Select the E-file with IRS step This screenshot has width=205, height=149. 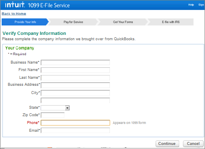[x=171, y=22]
